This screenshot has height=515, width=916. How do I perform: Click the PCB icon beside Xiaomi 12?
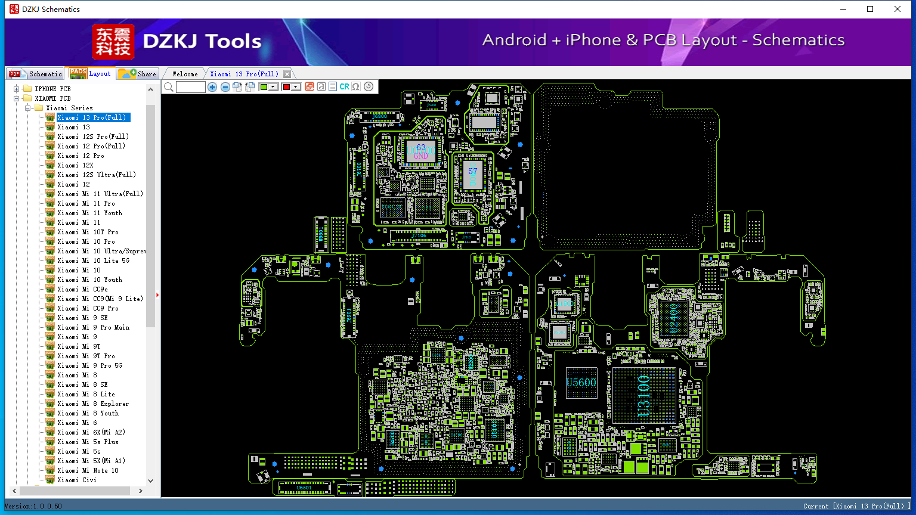[x=50, y=184]
